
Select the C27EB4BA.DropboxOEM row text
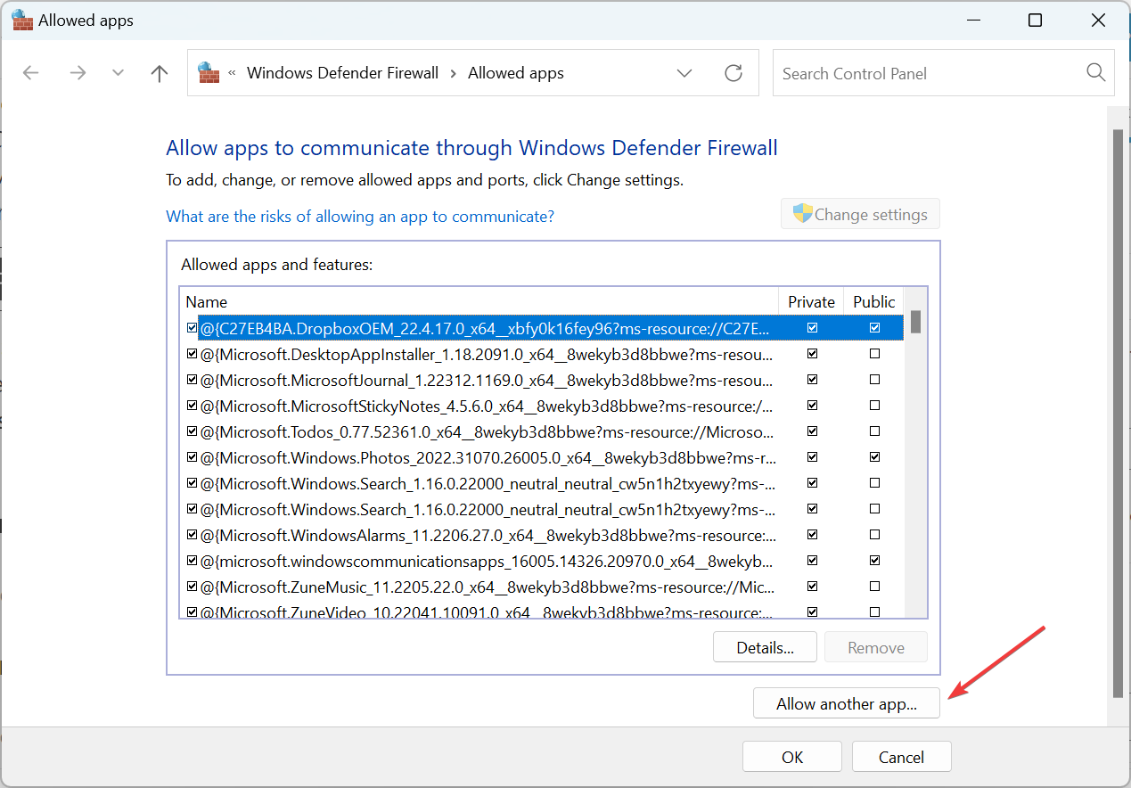tap(484, 328)
